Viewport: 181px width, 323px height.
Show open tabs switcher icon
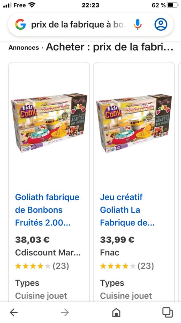[x=167, y=312]
